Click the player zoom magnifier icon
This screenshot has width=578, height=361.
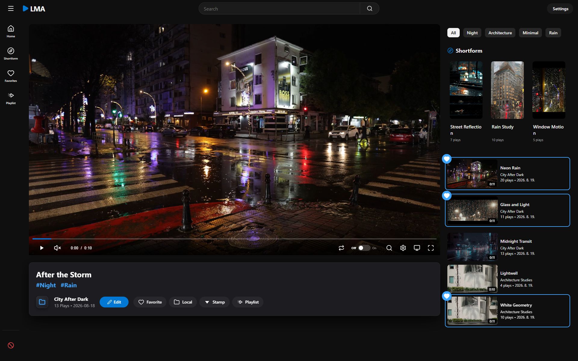point(389,248)
